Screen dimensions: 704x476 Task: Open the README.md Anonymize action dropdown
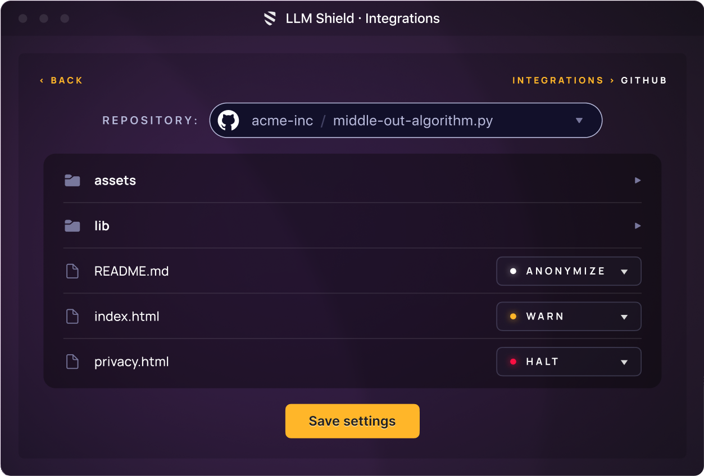pos(624,272)
